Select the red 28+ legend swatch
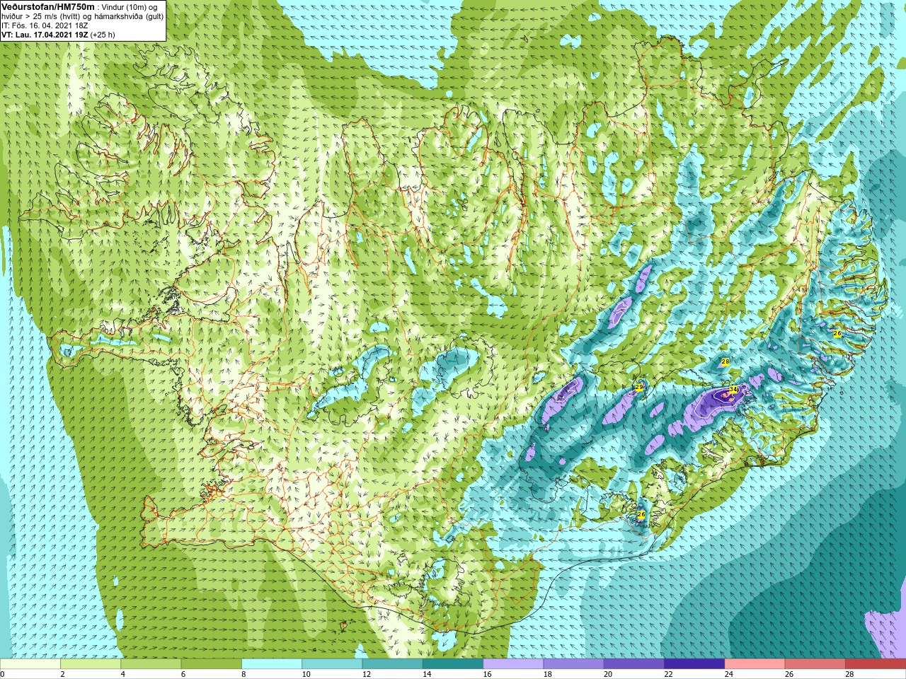 (876, 664)
